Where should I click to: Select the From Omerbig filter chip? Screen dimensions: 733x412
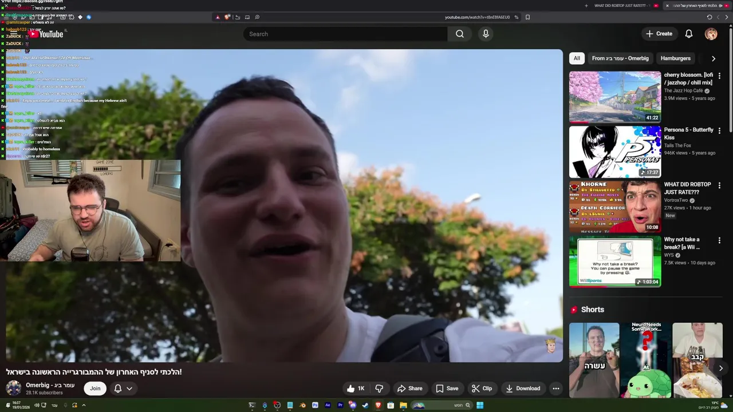point(620,58)
